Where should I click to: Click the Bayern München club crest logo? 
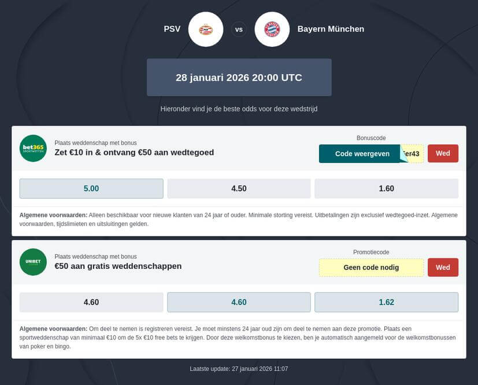click(x=272, y=29)
